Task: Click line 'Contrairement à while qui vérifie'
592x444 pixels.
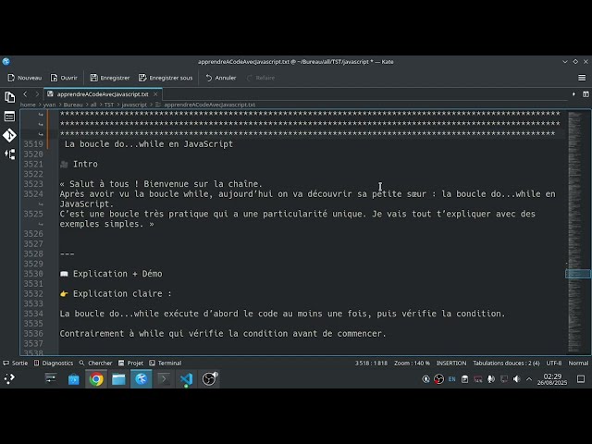Action: (223, 333)
